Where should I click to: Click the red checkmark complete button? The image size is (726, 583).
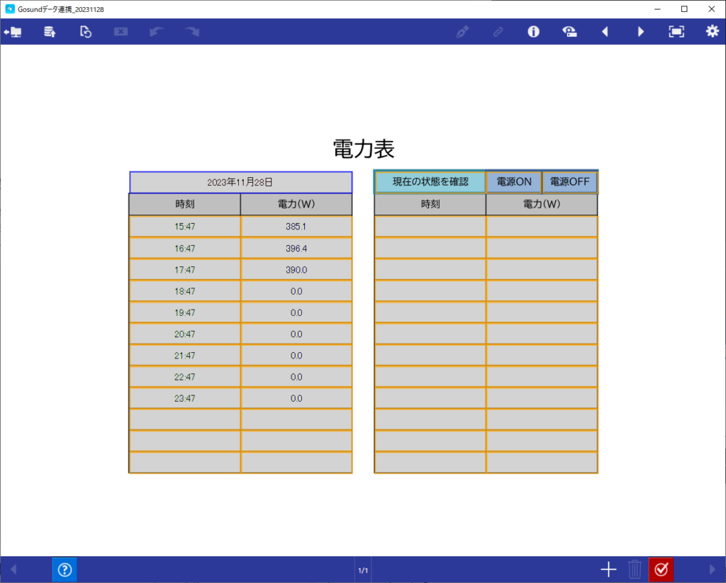[661, 570]
